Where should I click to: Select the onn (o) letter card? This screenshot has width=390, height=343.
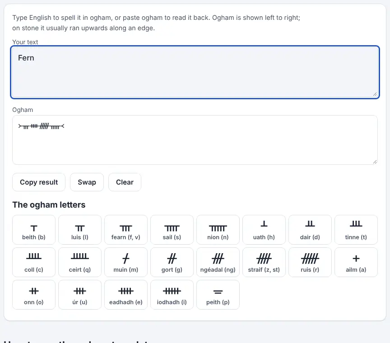[x=34, y=295]
